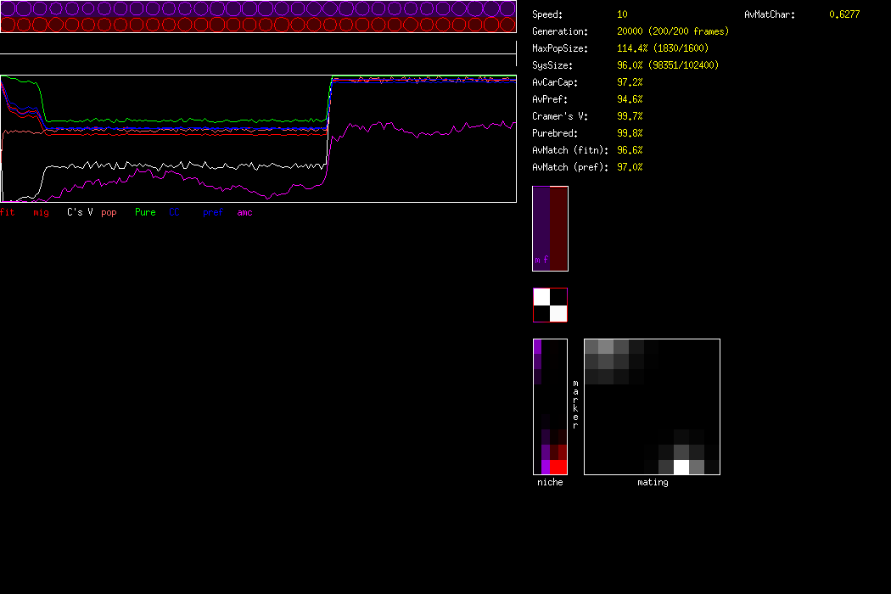
Task: Click the purple male 'm' color bar
Action: coord(541,228)
